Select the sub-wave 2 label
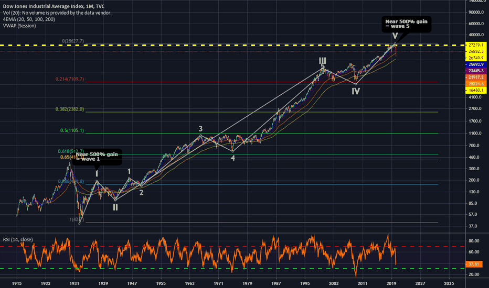489x288 pixels. [141, 193]
